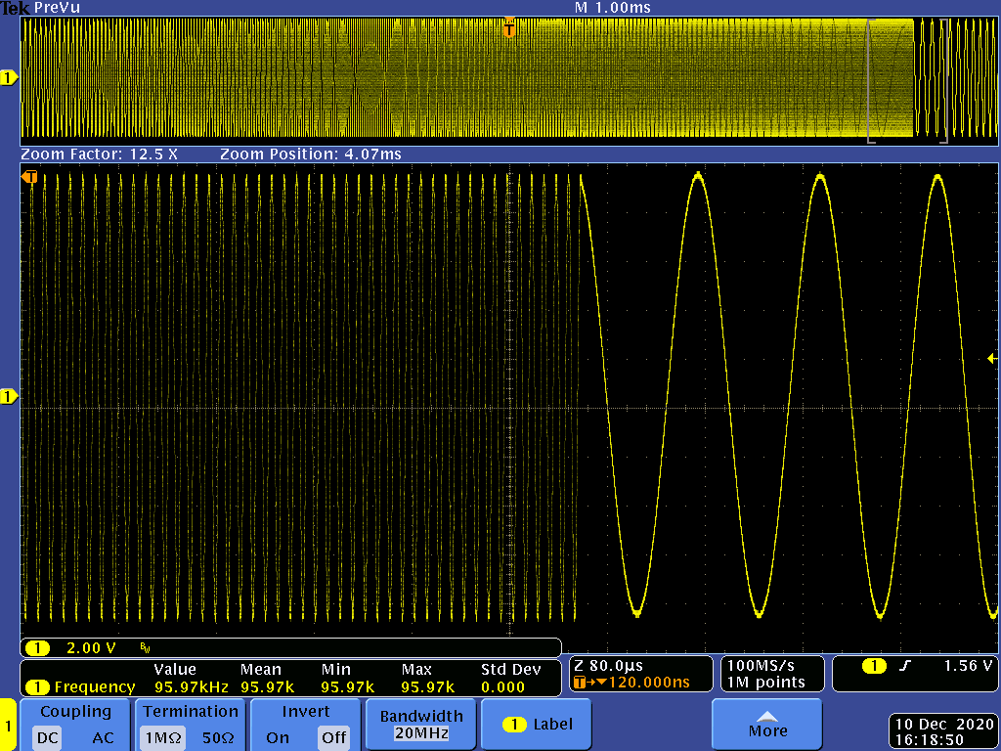This screenshot has width=1001, height=751.
Task: Click the bandwidth limit Bw icon
Action: (x=146, y=648)
